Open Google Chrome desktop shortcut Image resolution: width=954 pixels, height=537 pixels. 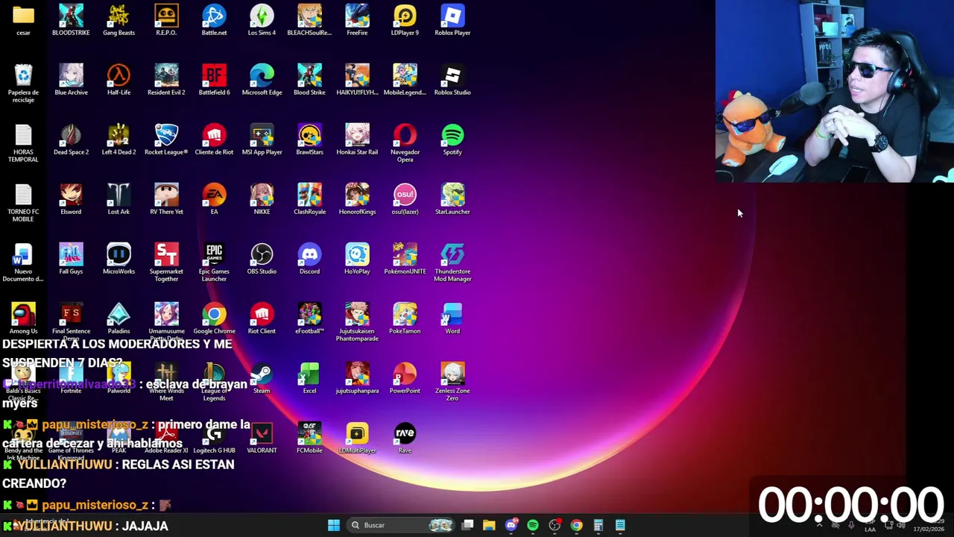pyautogui.click(x=214, y=318)
